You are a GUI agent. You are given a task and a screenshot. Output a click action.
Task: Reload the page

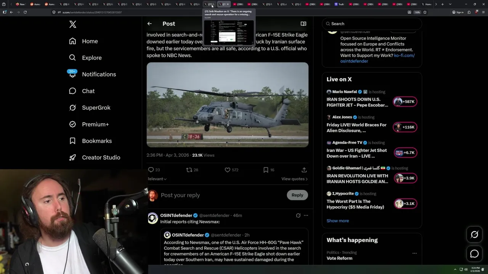coord(25,12)
